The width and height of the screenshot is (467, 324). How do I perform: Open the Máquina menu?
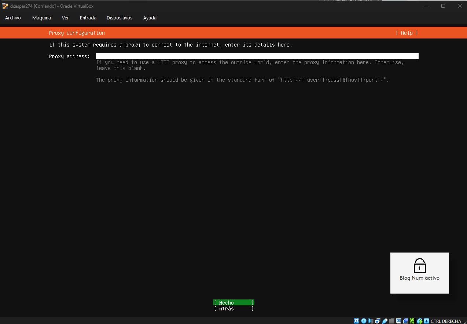click(x=41, y=18)
